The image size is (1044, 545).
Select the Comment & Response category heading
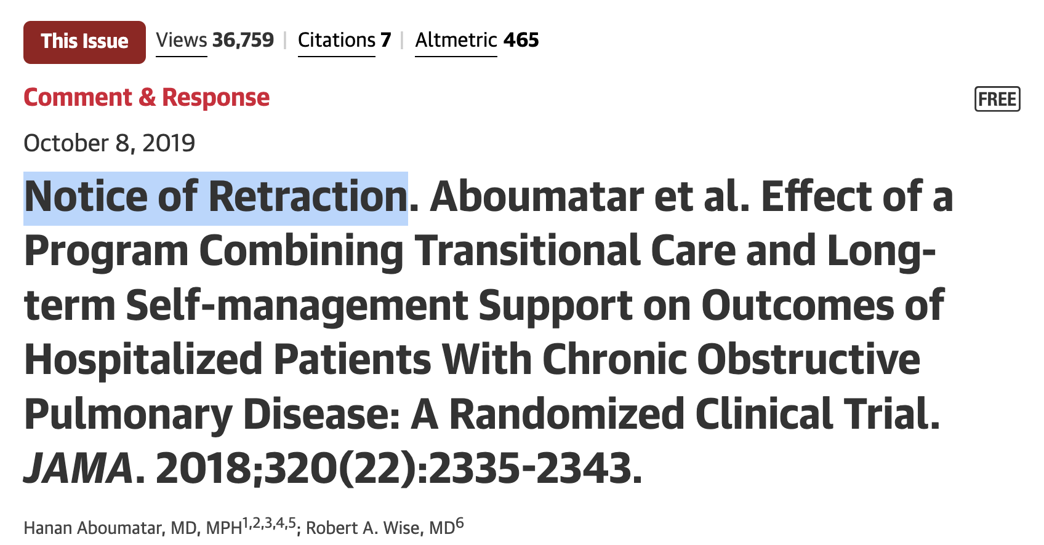(147, 98)
